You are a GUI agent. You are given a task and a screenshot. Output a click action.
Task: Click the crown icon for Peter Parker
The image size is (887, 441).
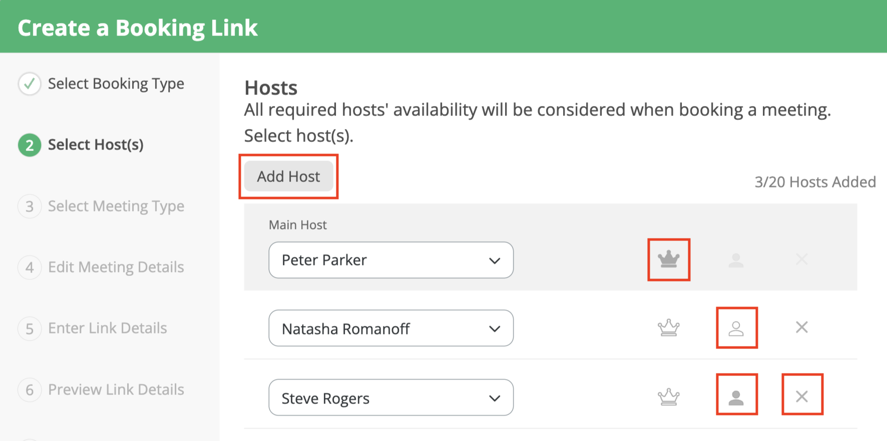click(669, 259)
